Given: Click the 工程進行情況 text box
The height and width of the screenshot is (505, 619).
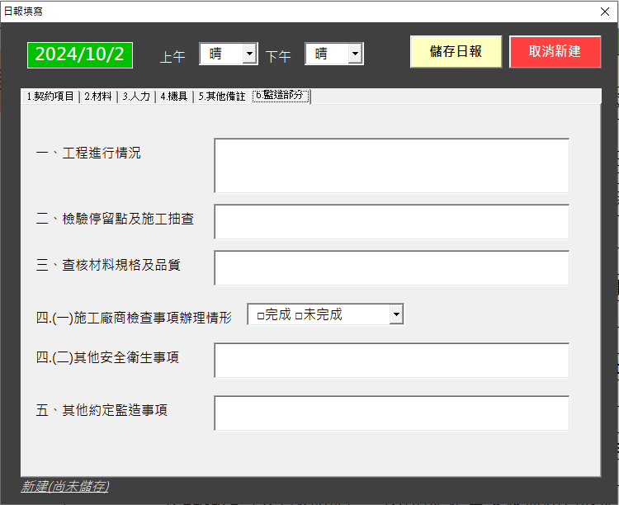Looking at the screenshot, I should tap(391, 166).
